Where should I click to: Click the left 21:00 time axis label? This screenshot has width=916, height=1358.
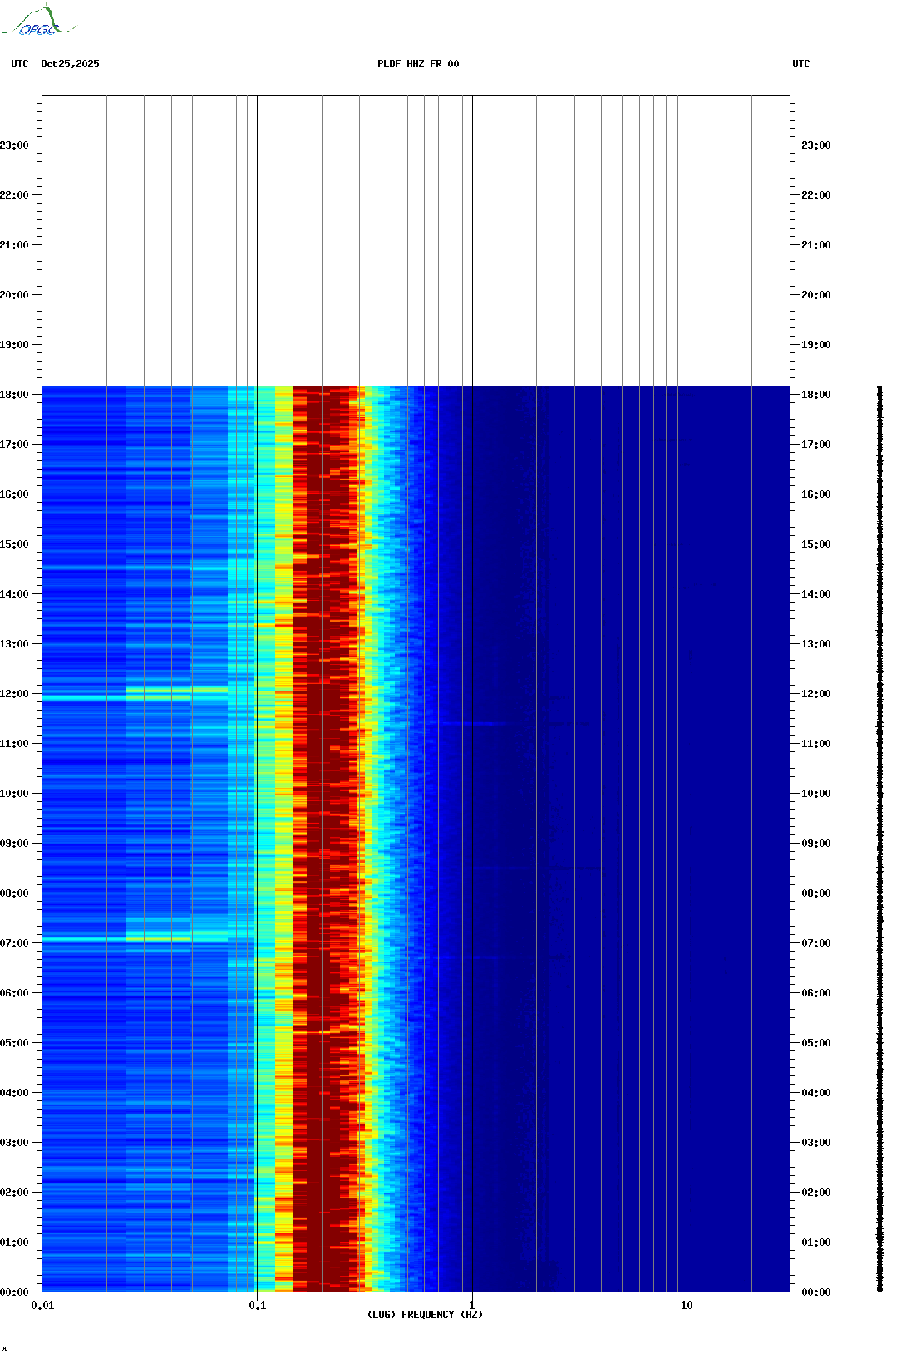click(x=14, y=245)
